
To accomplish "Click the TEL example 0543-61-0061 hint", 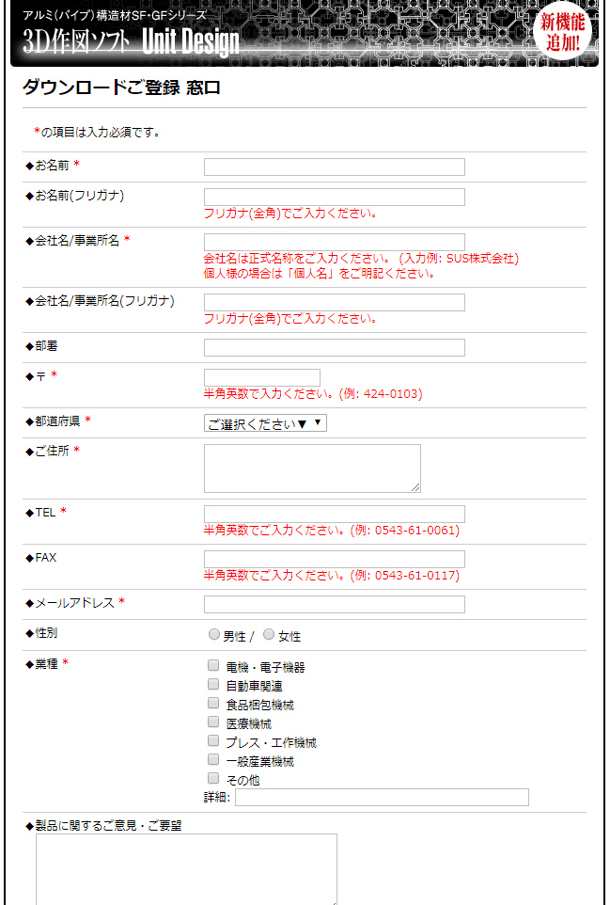I will pos(332,530).
